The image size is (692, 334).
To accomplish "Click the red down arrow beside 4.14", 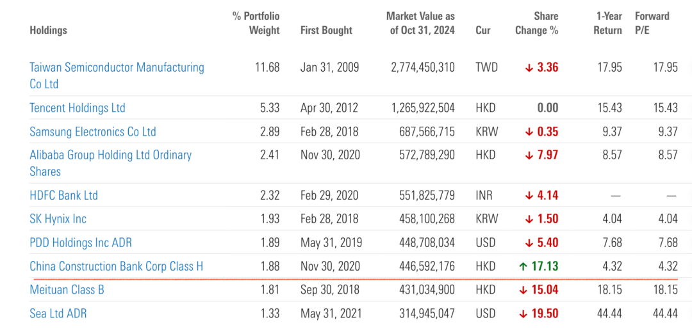I will (x=529, y=195).
